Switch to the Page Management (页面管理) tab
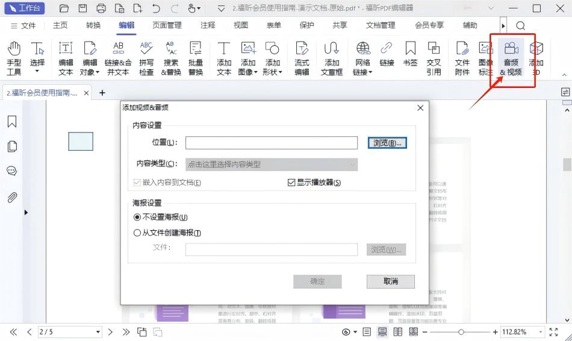Viewport: 572px width, 341px height. 167,25
